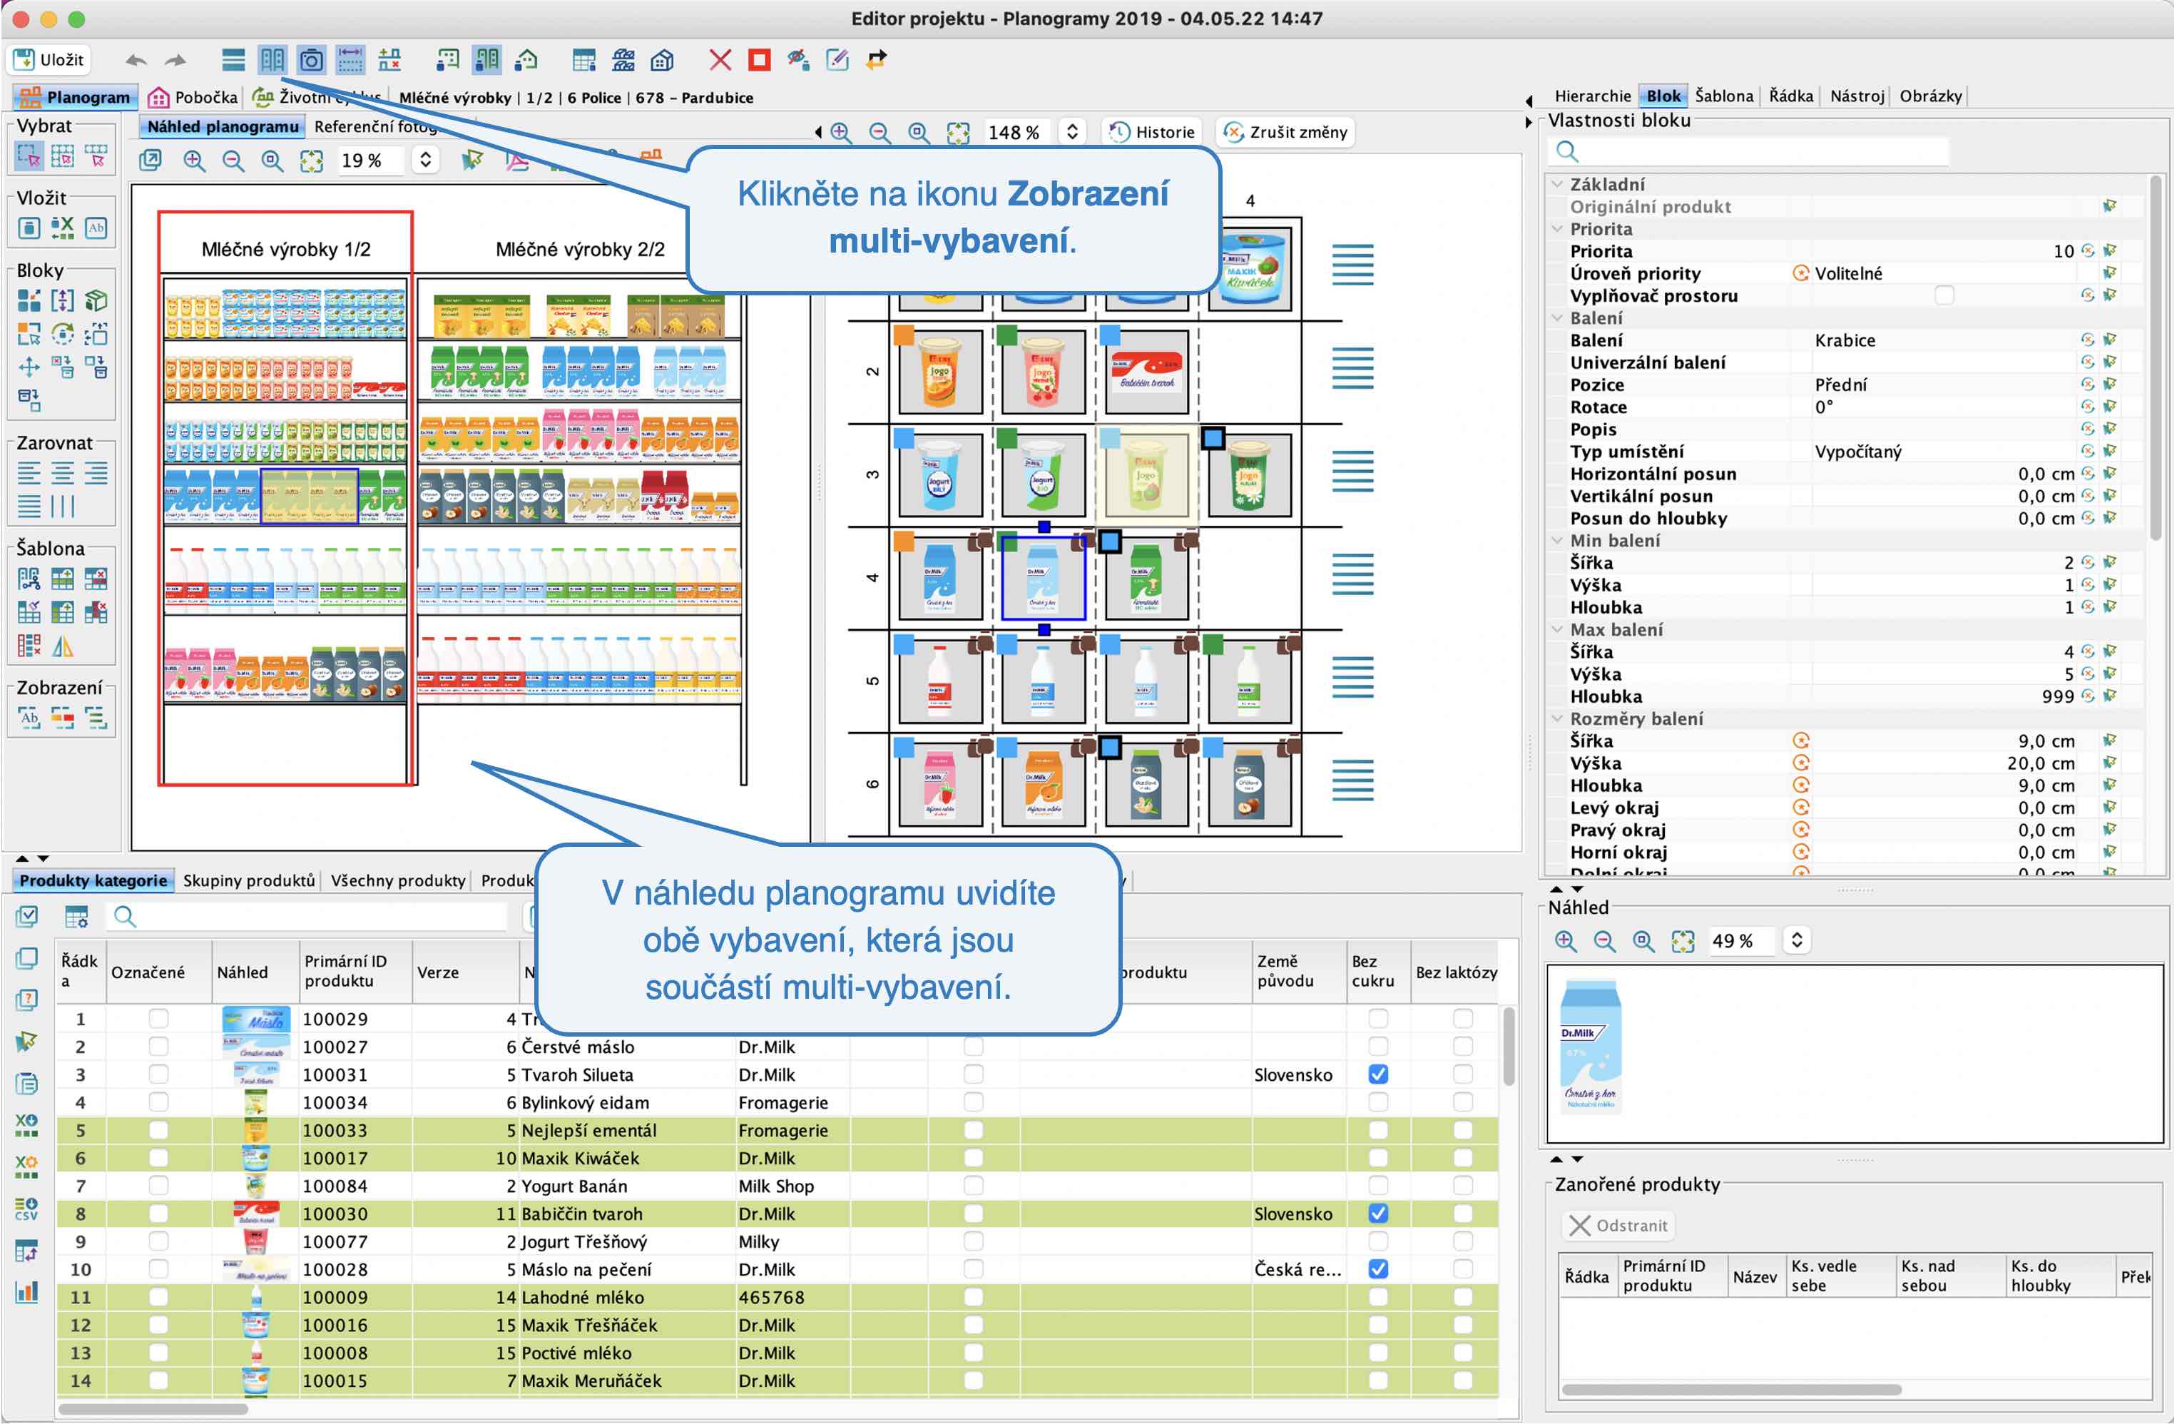Click the camera snapshot toolbar icon
This screenshot has width=2177, height=1424.
[311, 61]
